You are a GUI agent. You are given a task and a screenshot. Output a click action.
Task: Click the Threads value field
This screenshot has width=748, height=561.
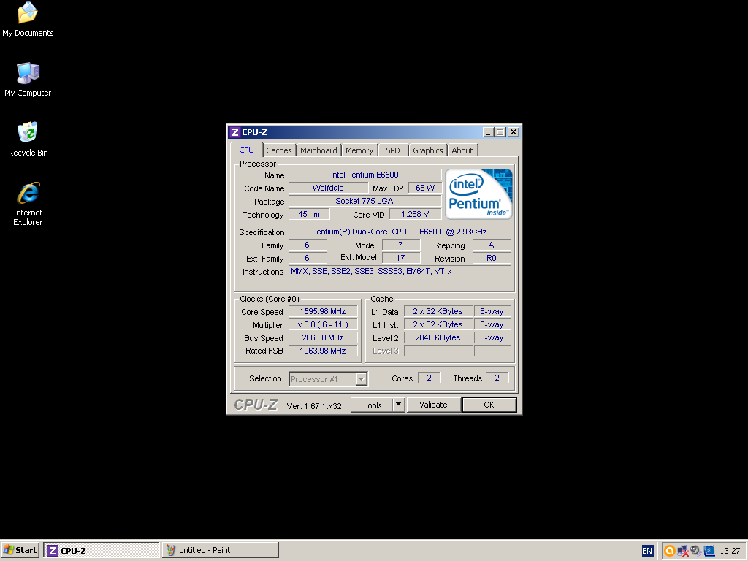(x=497, y=378)
